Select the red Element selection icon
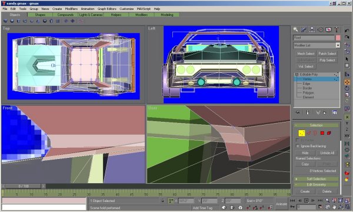 [329, 133]
